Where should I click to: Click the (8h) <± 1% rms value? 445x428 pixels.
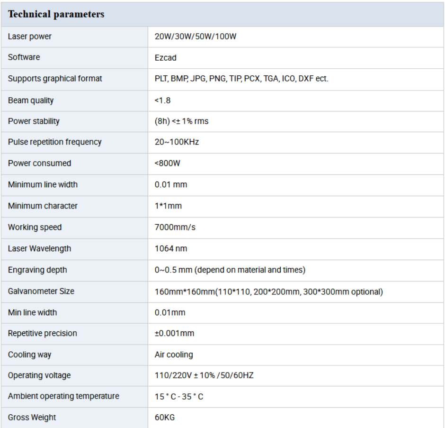181,121
